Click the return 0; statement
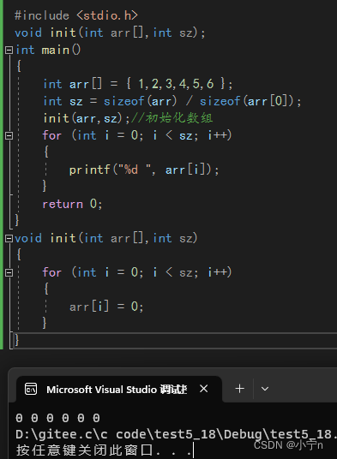Viewport: 337px width, 459px height. click(72, 204)
